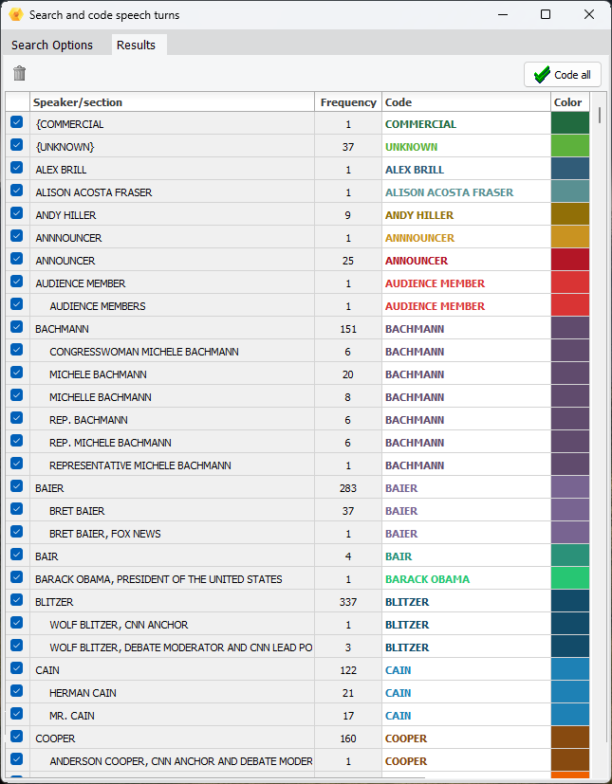Click the BAIR code cell
The width and height of the screenshot is (612, 784).
(x=467, y=556)
